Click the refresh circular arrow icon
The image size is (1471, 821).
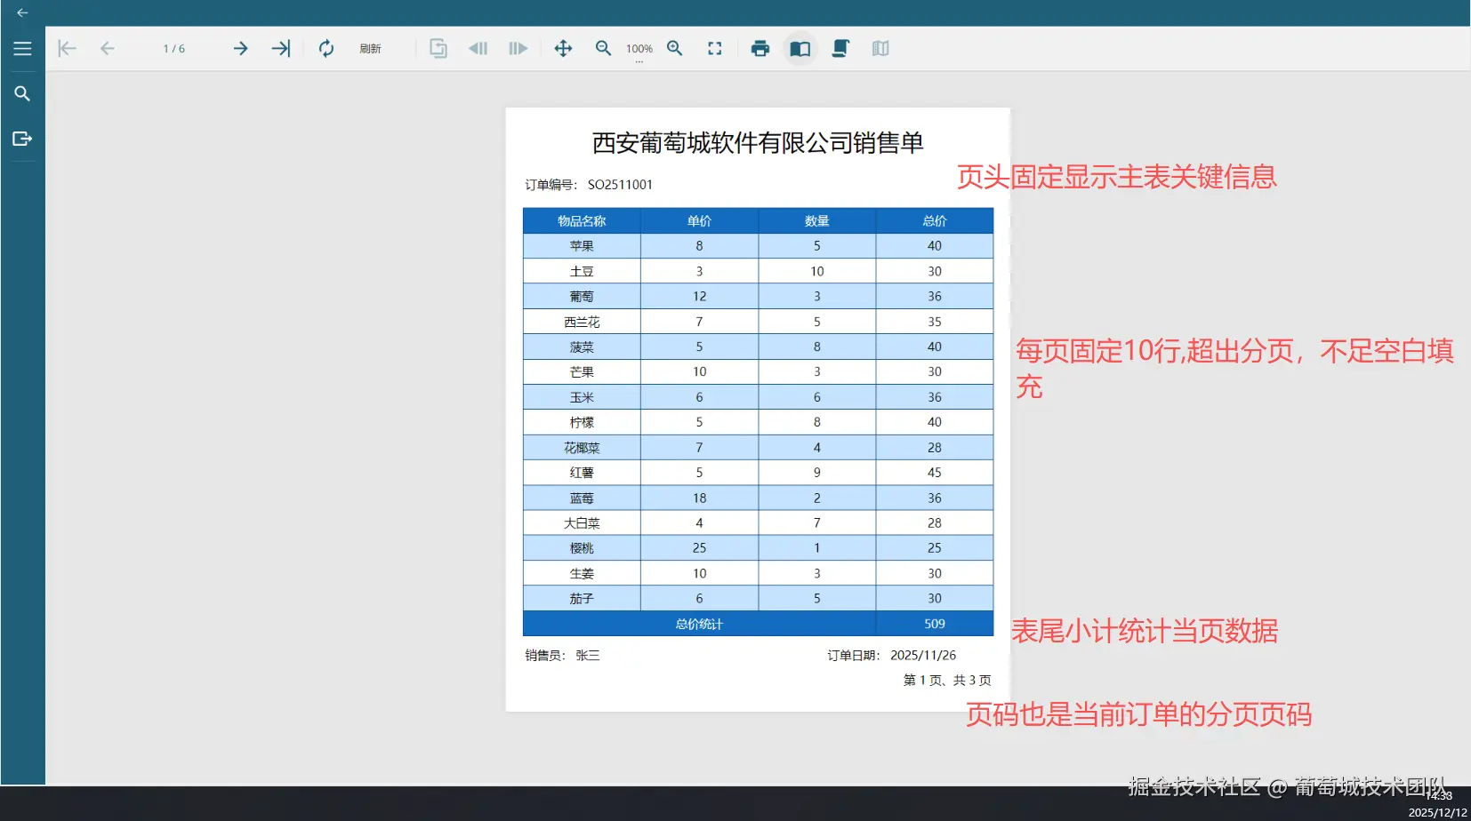(326, 49)
